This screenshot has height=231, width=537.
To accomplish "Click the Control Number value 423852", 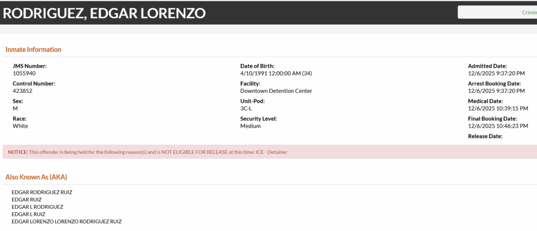I will click(23, 91).
